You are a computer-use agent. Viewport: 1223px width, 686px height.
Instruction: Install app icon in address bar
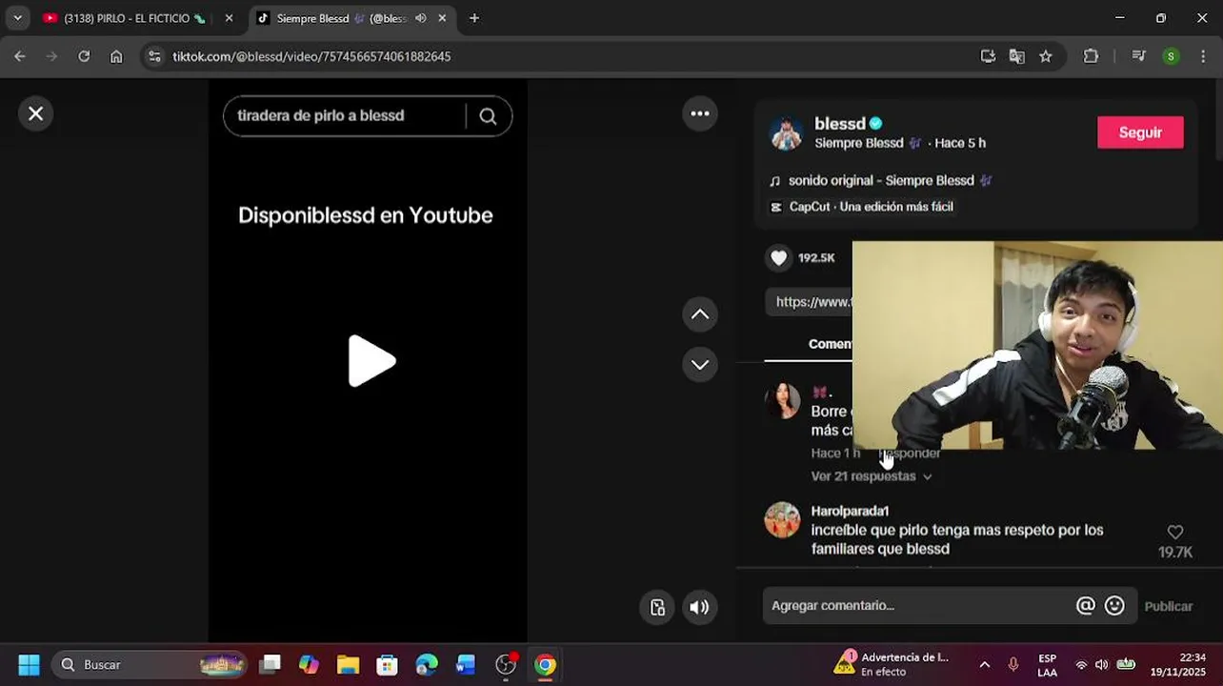[988, 56]
